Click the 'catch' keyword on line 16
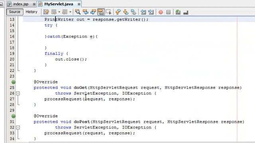Image resolution: width=255 pixels, height=143 pixels. 54,37
